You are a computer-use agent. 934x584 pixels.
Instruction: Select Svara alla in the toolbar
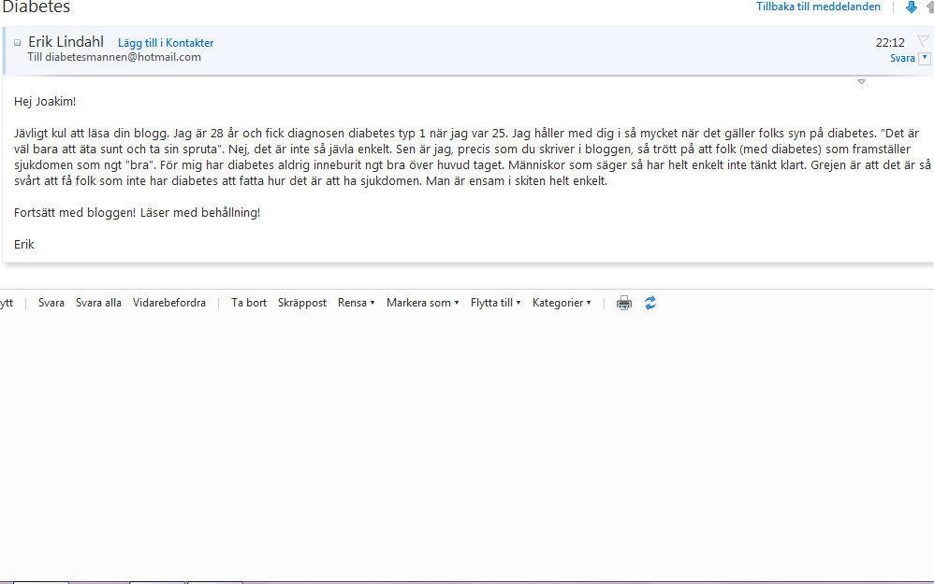[98, 303]
